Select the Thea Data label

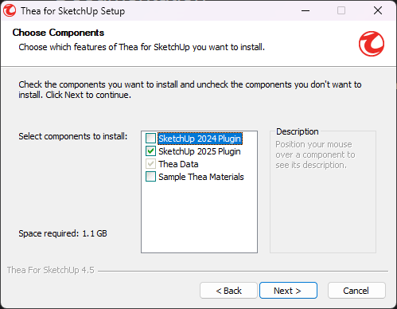(178, 164)
